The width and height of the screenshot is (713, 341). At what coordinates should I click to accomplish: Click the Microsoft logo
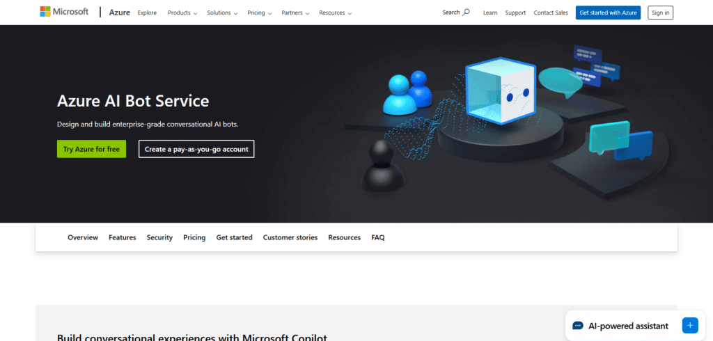64,12
